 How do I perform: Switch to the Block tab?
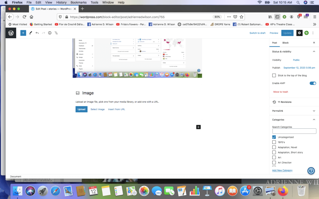click(x=285, y=43)
